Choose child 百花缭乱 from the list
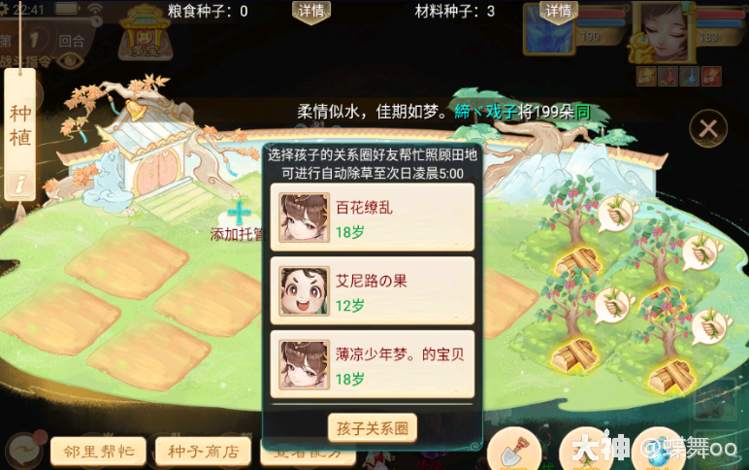 (373, 218)
